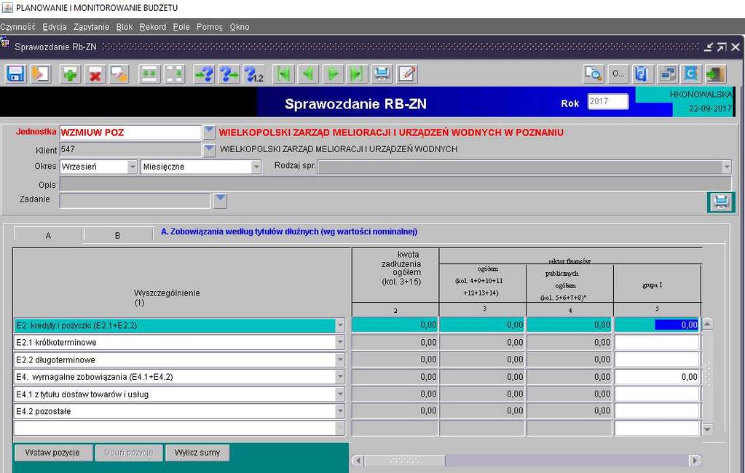
Task: Open the Czynność menu
Action: pos(18,27)
